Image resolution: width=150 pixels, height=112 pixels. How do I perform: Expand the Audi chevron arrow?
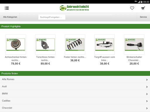(147, 87)
